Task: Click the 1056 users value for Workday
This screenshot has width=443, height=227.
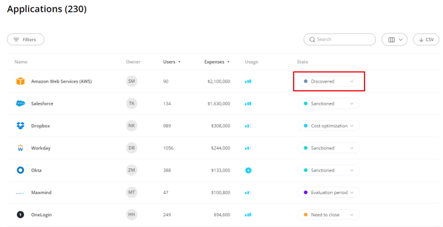Action: (x=168, y=148)
